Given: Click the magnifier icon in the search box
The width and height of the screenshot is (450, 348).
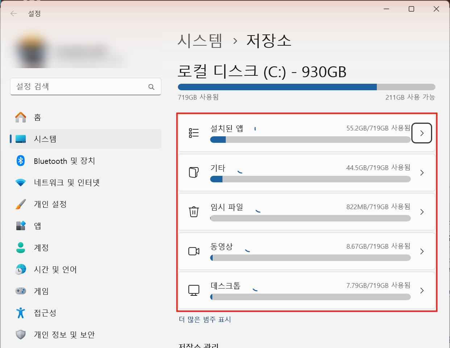Looking at the screenshot, I should click(x=151, y=87).
